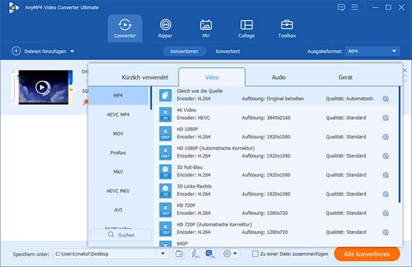Click the search magnifier icon
This screenshot has width=412, height=267.
(x=111, y=235)
